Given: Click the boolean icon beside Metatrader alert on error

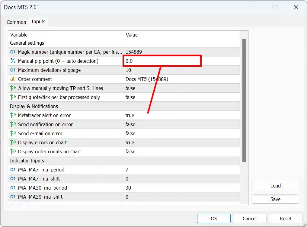Looking at the screenshot, I should (x=13, y=115).
